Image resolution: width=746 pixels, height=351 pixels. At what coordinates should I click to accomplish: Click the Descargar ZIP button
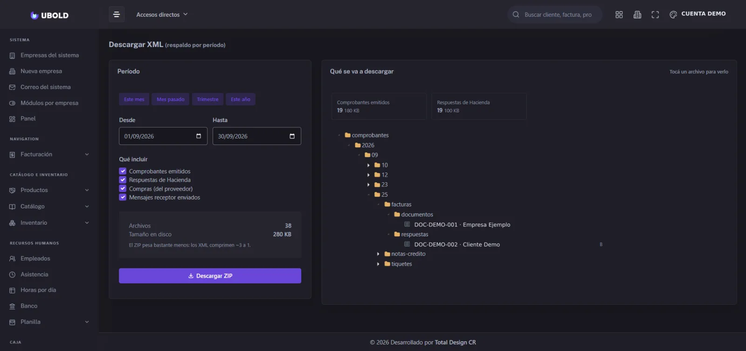(x=210, y=275)
